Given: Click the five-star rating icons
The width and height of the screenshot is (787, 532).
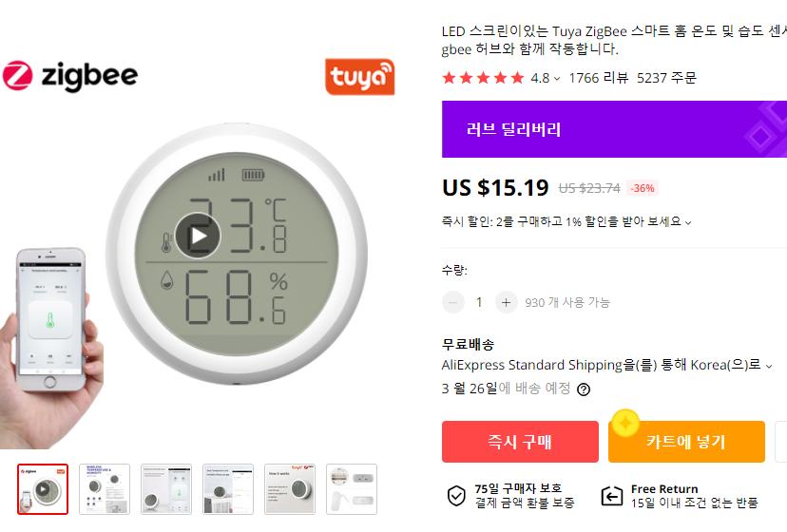Looking at the screenshot, I should [x=484, y=78].
